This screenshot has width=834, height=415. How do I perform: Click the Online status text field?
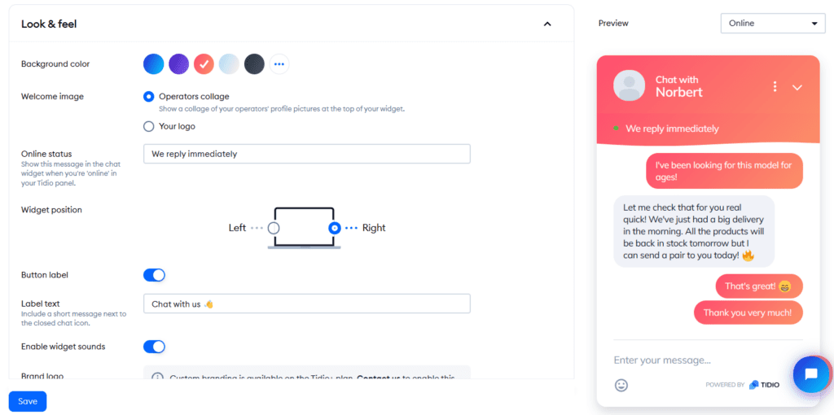[x=307, y=154]
